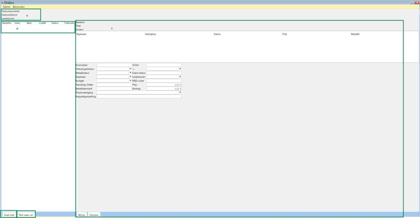Click the Zoek titel button

pyautogui.click(x=9, y=214)
